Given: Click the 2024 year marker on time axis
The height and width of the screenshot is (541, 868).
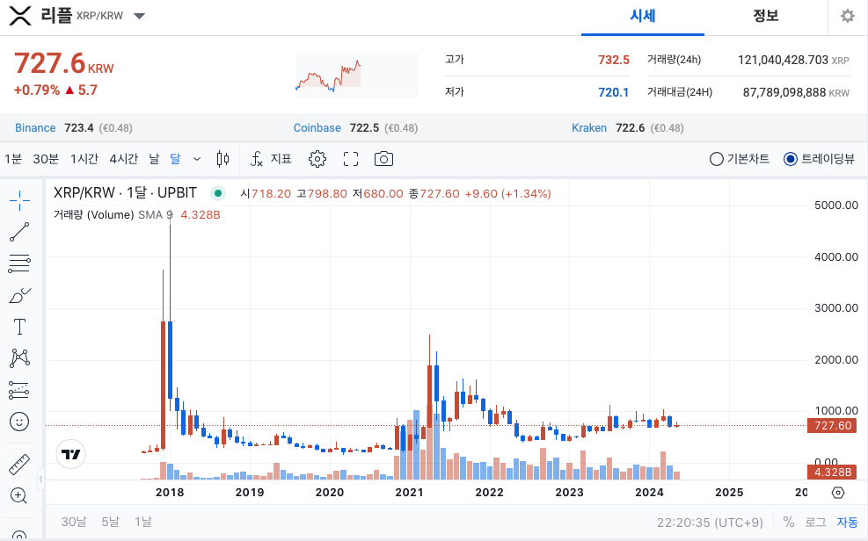Looking at the screenshot, I should click(x=649, y=493).
